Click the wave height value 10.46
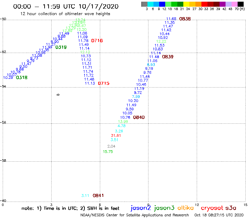The height and width of the screenshot is (218, 248). click(x=141, y=85)
